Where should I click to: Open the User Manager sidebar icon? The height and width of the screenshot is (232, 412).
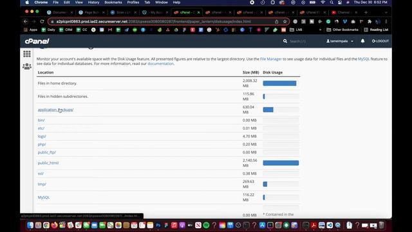coord(27,66)
